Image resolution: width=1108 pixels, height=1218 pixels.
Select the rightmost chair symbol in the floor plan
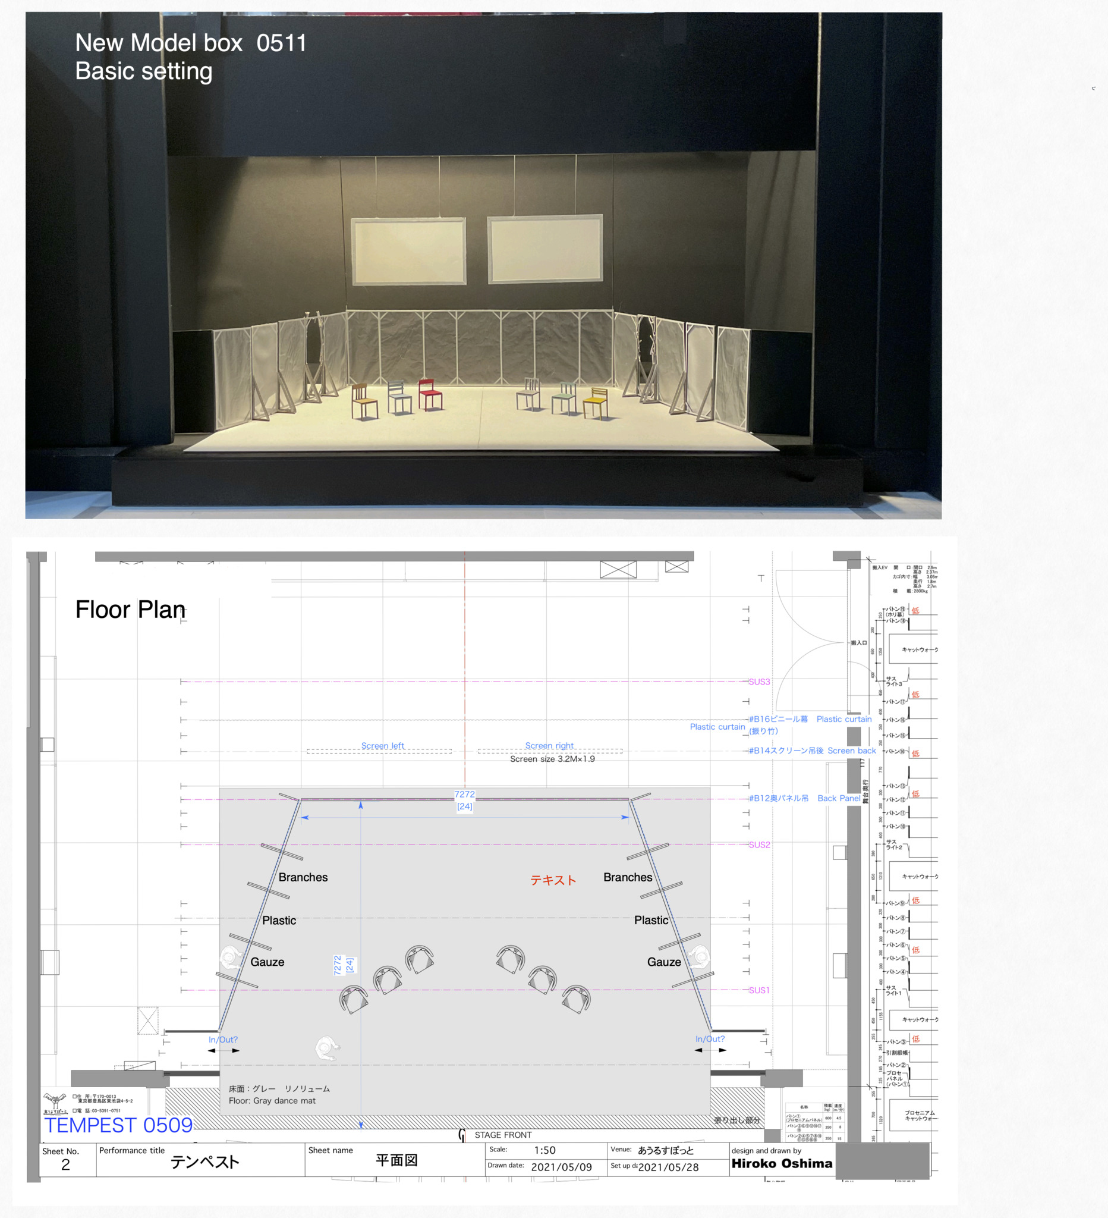pyautogui.click(x=576, y=999)
